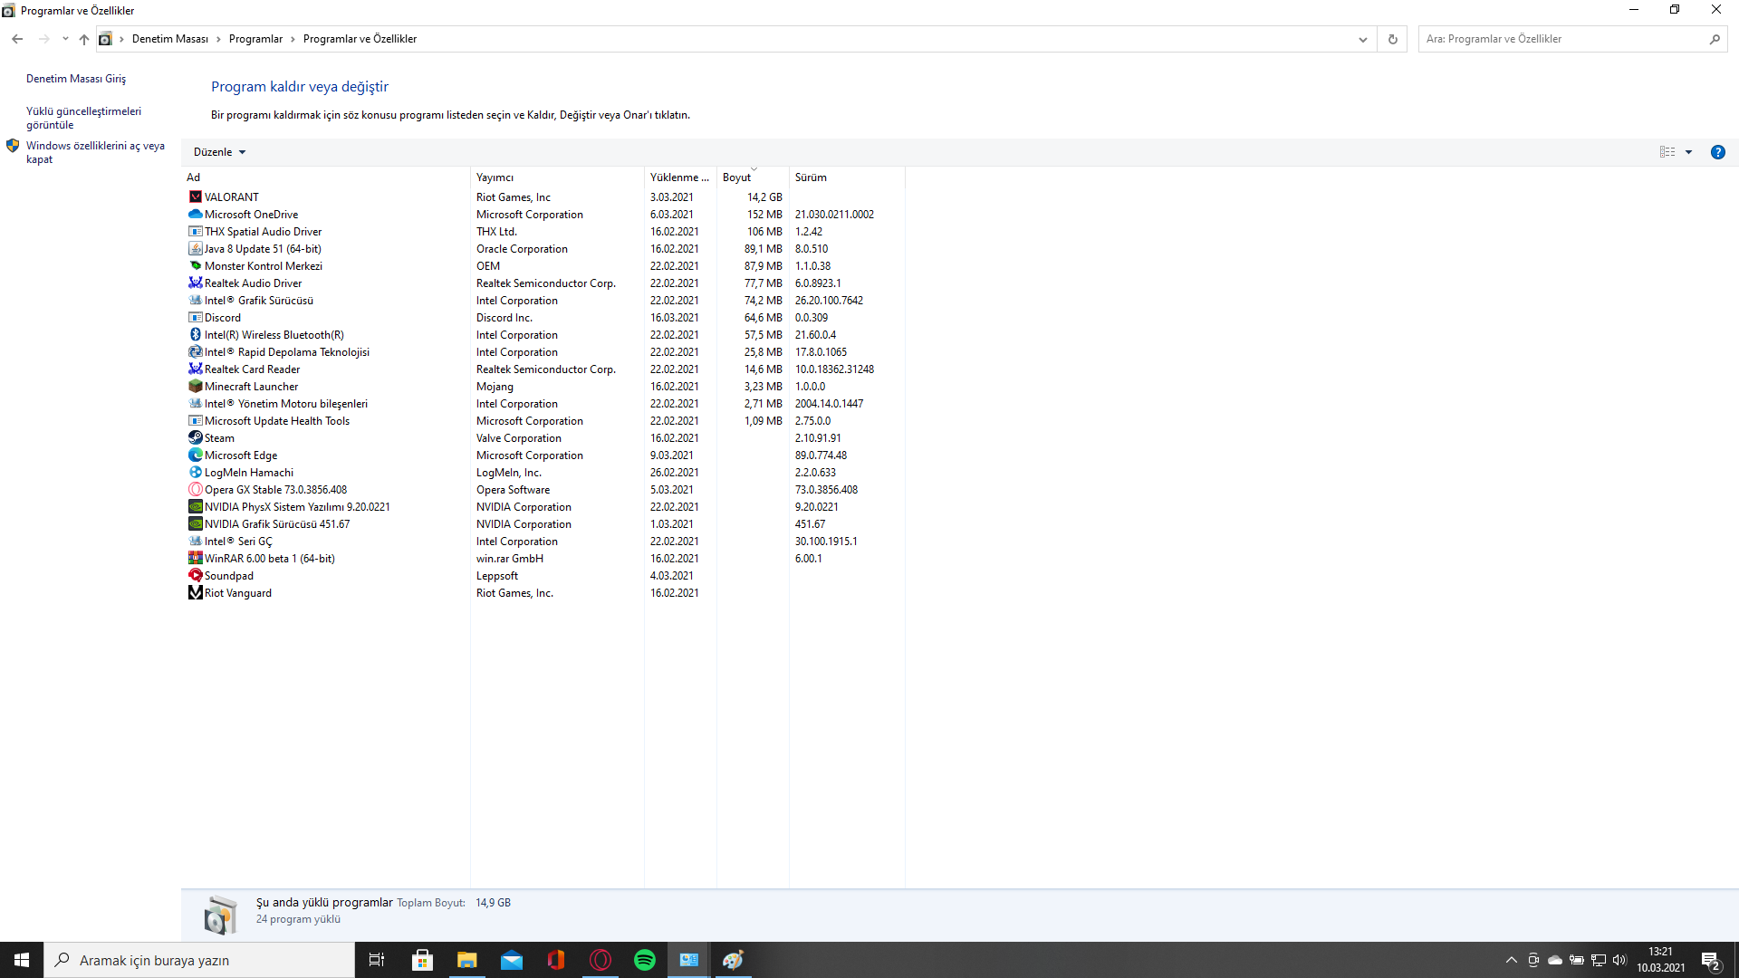
Task: Expand the address bar history dropdown
Action: tap(1362, 39)
